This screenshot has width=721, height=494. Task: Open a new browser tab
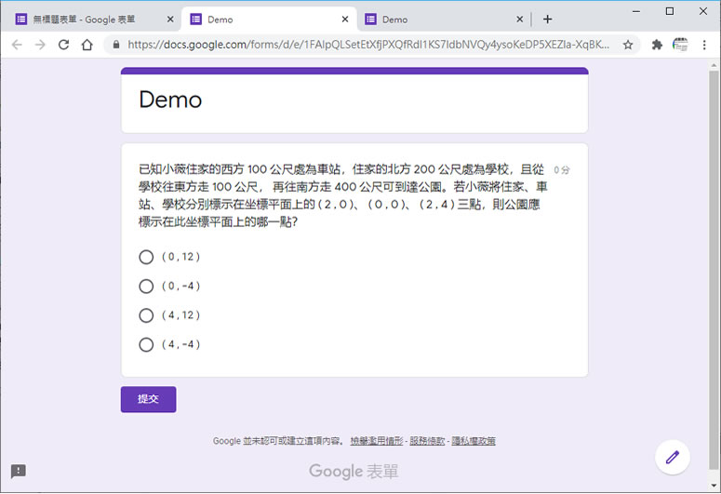pyautogui.click(x=547, y=20)
